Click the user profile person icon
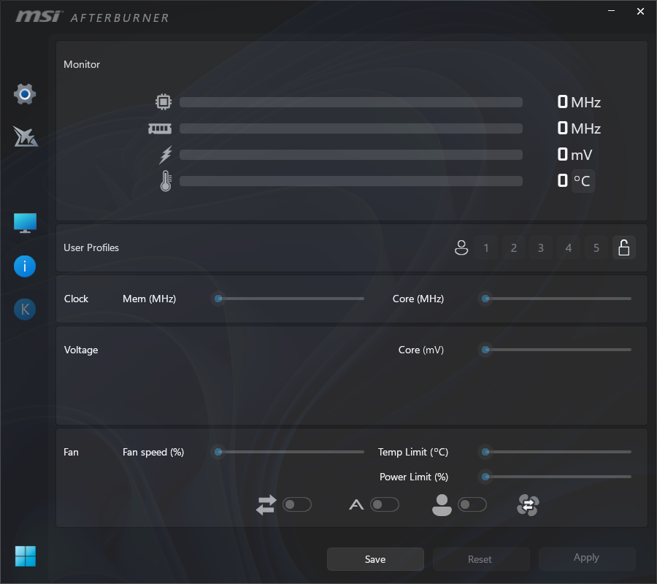This screenshot has height=584, width=657. point(461,247)
